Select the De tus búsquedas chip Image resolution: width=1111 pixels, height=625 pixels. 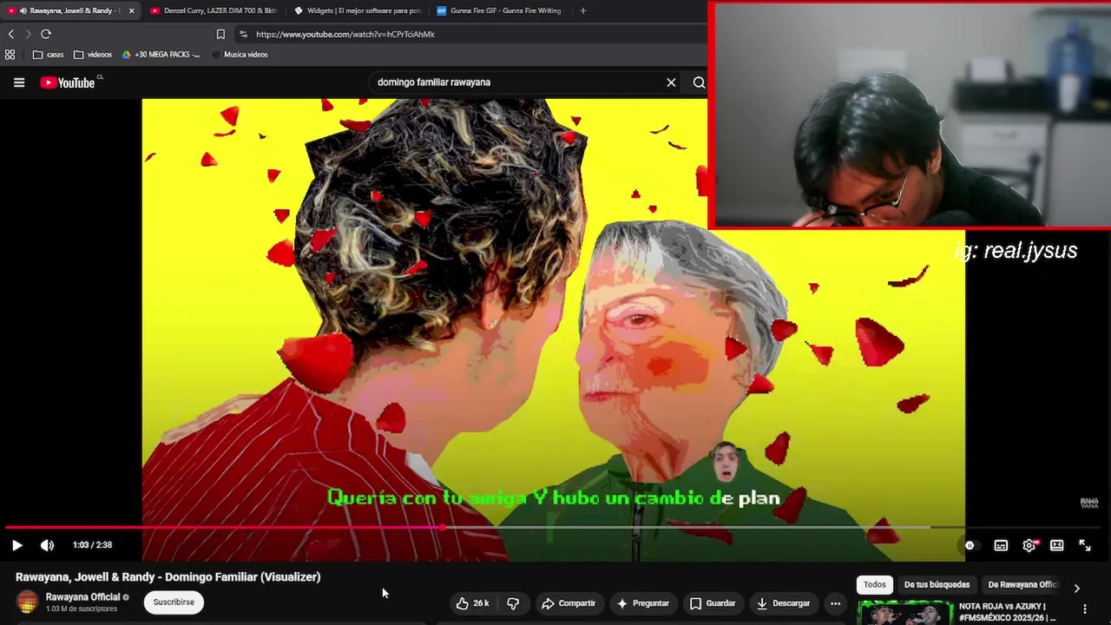(937, 585)
